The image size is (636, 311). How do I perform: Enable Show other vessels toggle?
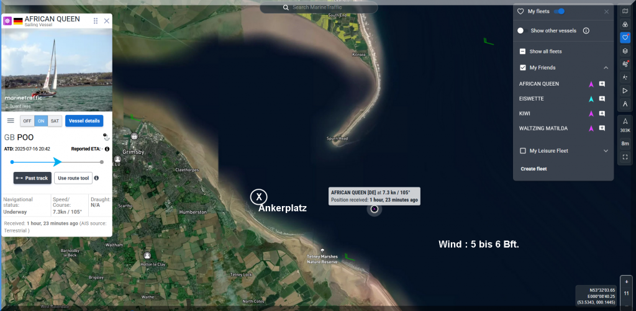(520, 30)
